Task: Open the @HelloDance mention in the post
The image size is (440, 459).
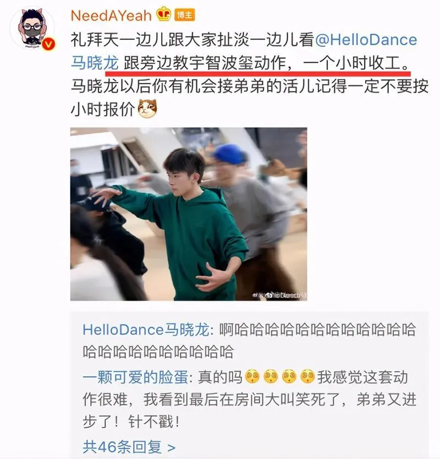Action: pos(366,40)
